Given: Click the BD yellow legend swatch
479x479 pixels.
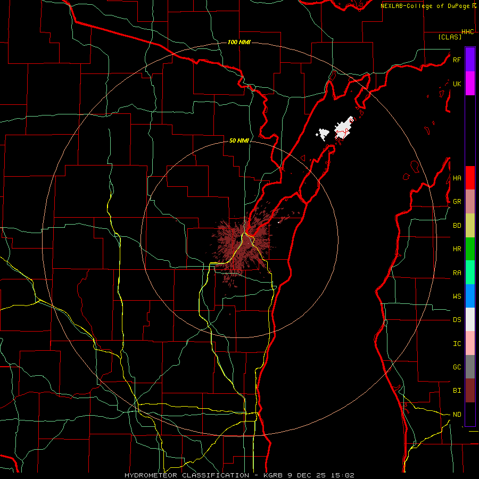Looking at the screenshot, I should click(x=470, y=226).
